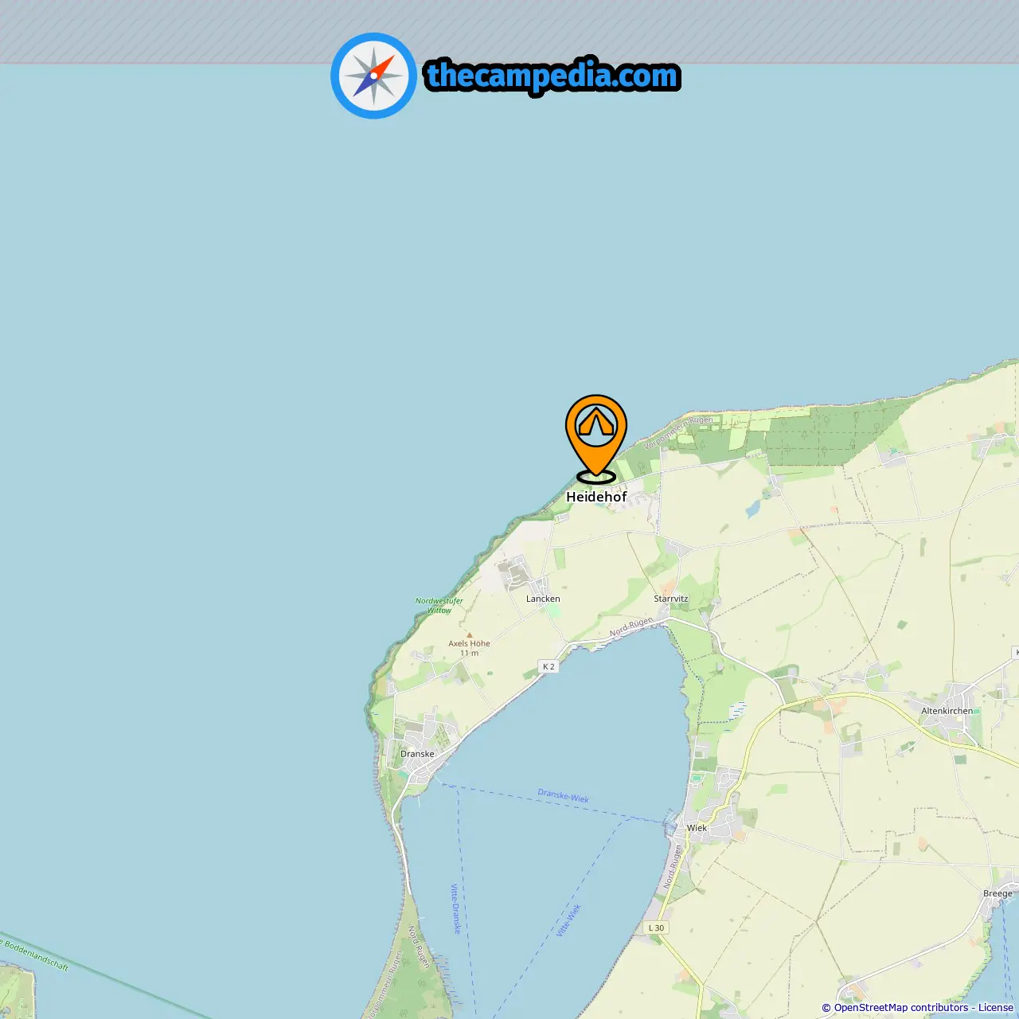This screenshot has width=1019, height=1019.
Task: Click the Axels Höhe 11 m label
Action: click(470, 648)
